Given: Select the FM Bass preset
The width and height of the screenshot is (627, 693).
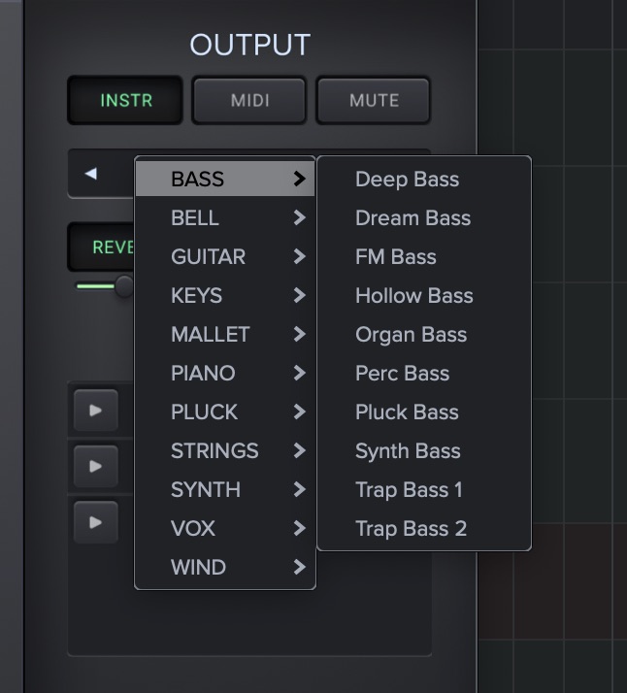Looking at the screenshot, I should click(x=395, y=257).
